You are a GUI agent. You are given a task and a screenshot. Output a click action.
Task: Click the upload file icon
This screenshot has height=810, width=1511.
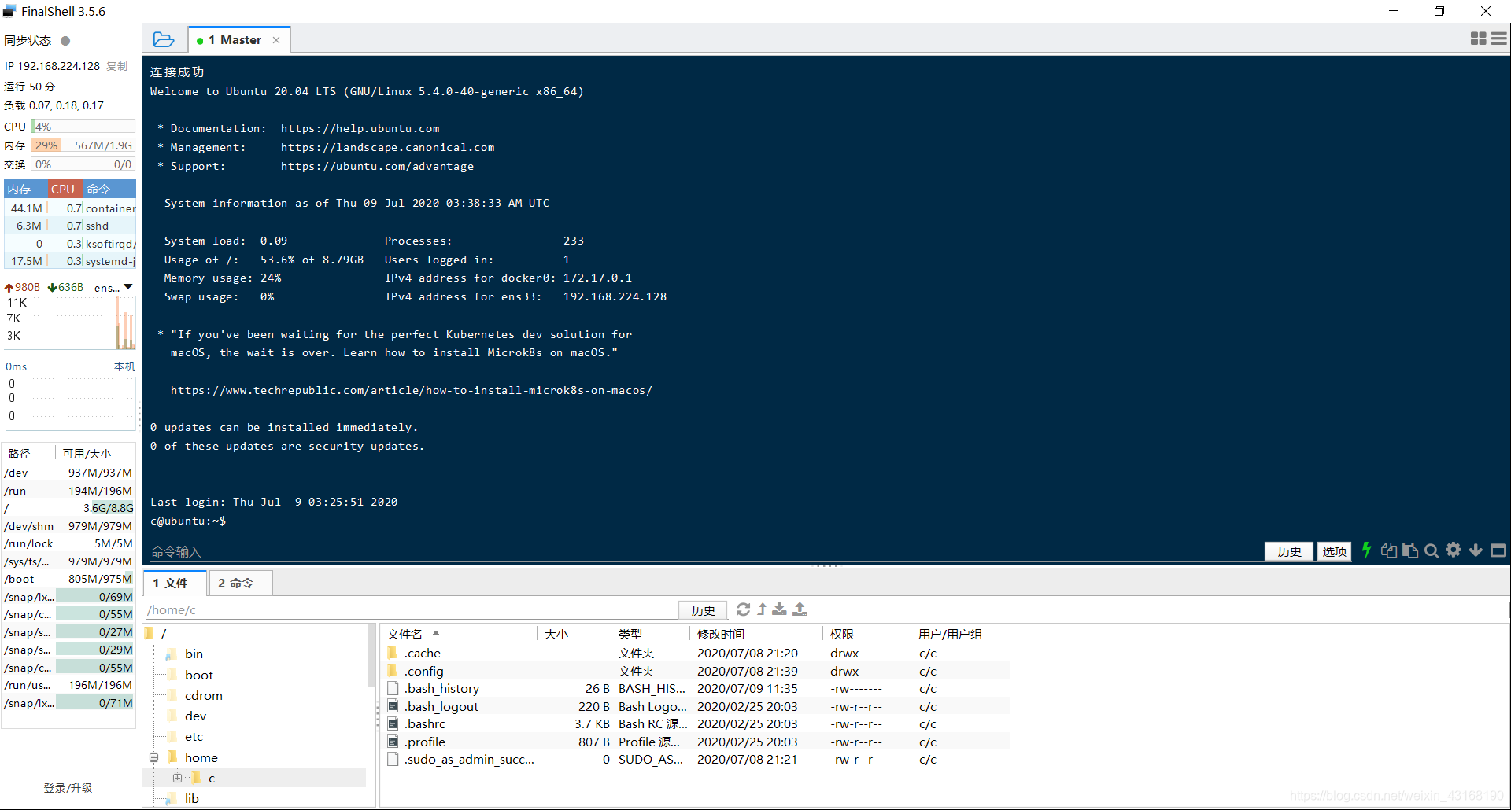click(x=800, y=609)
